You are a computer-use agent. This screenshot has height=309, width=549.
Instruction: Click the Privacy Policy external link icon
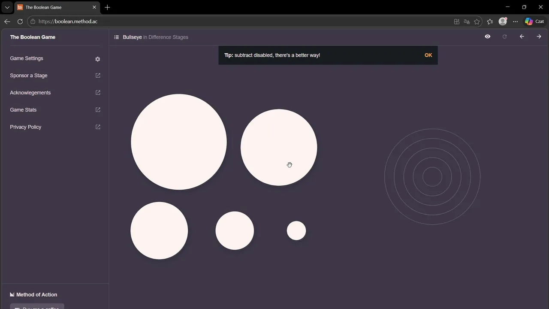98,127
